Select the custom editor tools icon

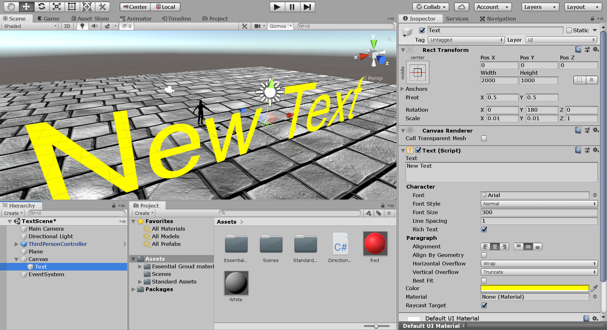point(102,7)
